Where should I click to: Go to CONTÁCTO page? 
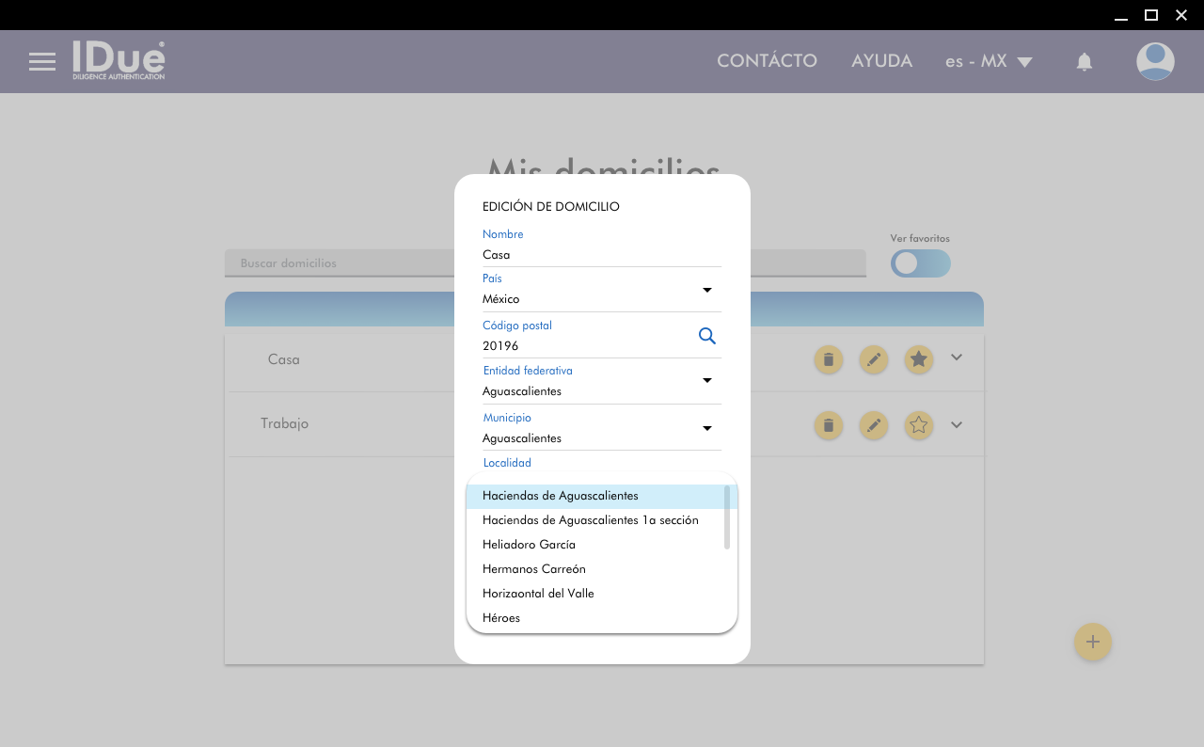coord(767,61)
